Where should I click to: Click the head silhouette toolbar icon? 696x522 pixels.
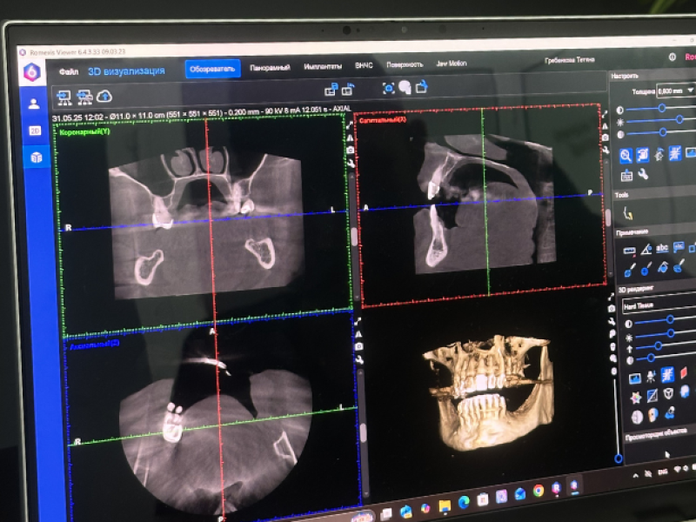(x=405, y=87)
